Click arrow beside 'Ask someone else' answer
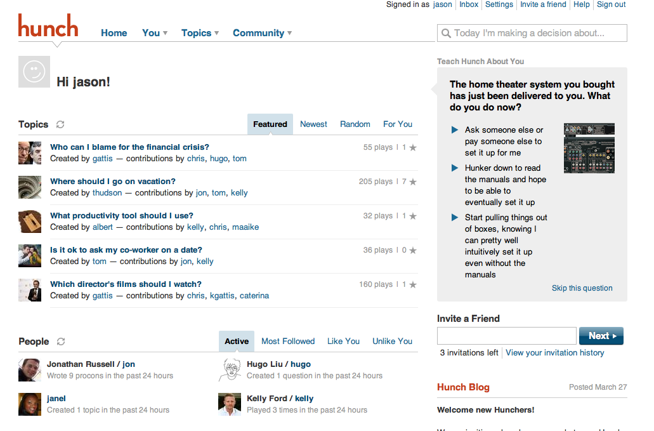654x431 pixels. point(455,129)
